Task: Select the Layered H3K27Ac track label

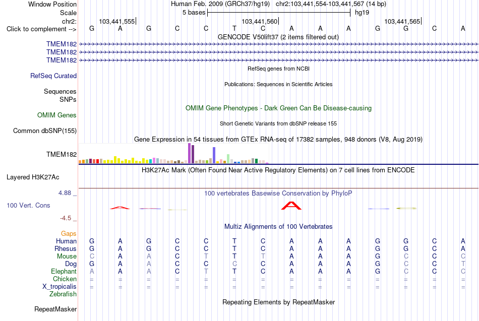Action: (33, 177)
